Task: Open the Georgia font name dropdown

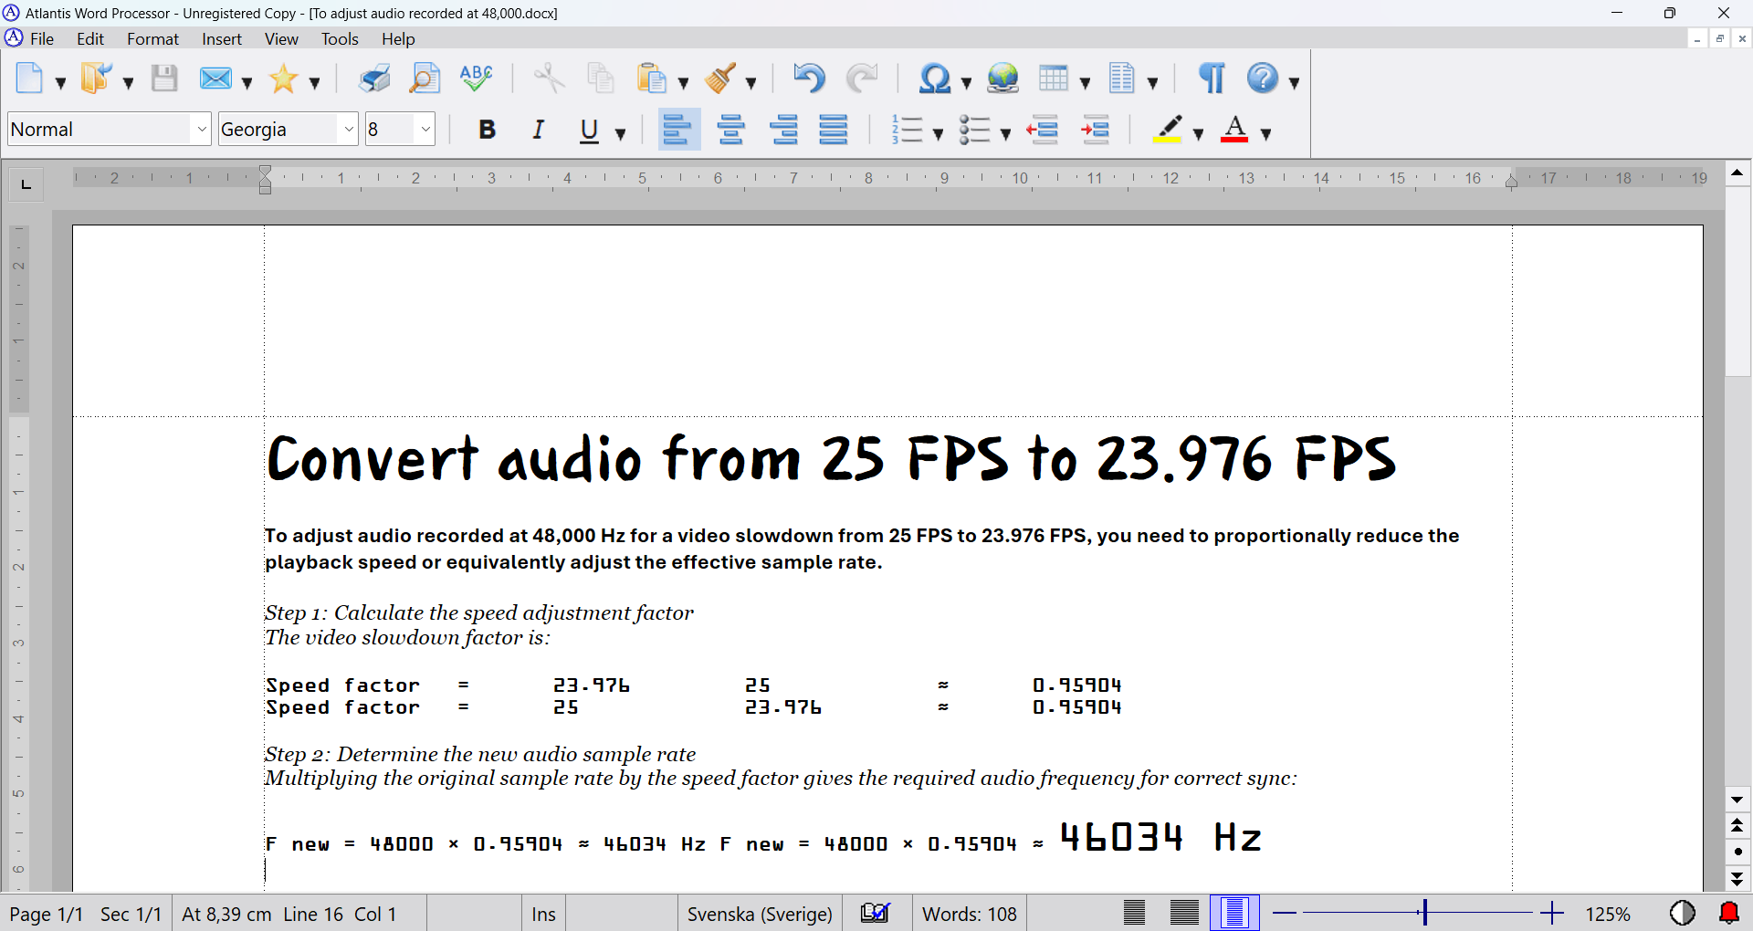Action: (x=348, y=130)
